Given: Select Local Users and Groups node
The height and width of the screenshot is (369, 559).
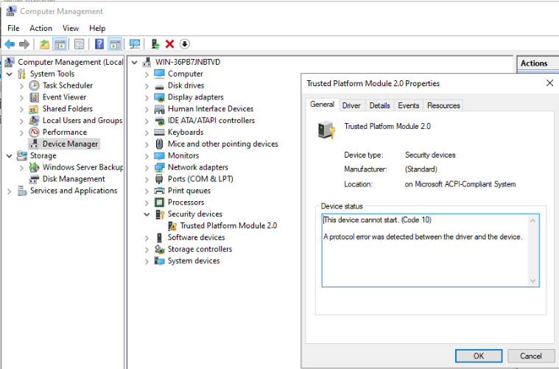Looking at the screenshot, I should pyautogui.click(x=82, y=121).
